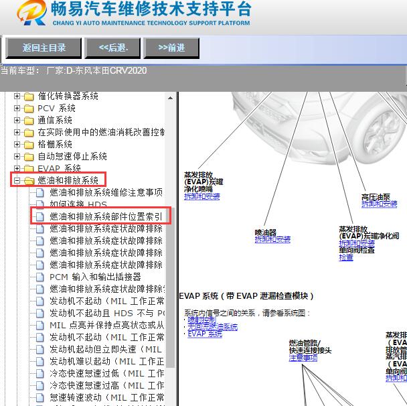Image resolution: width=407 pixels, height=406 pixels.
Task: Open 燃油和排放系统维修注意事项 tree item
Action: [x=106, y=192]
